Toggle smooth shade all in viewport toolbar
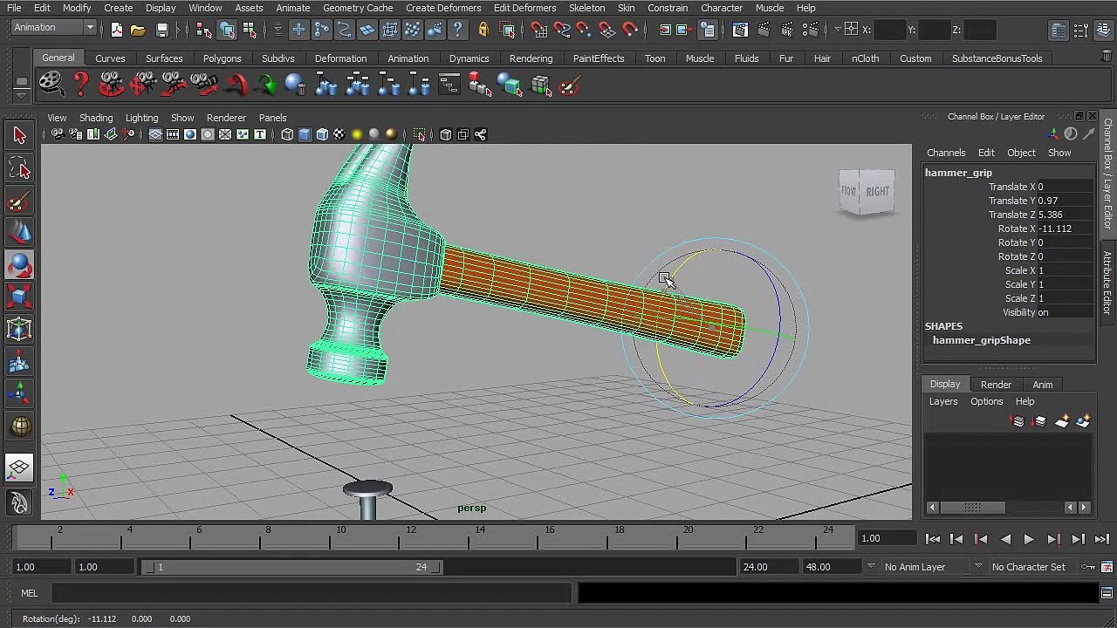 (x=305, y=134)
